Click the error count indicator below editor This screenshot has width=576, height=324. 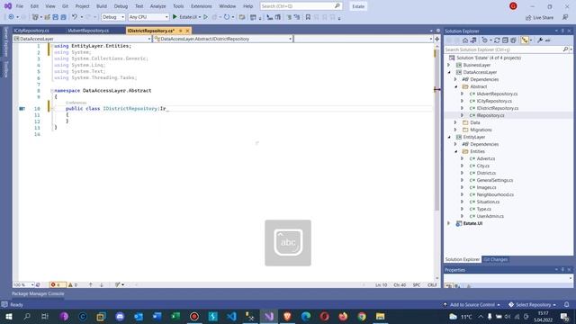pos(57,284)
